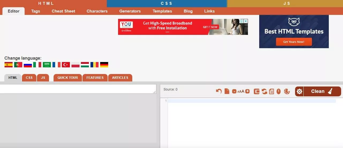Click the 'Change language:' label

pyautogui.click(x=23, y=58)
